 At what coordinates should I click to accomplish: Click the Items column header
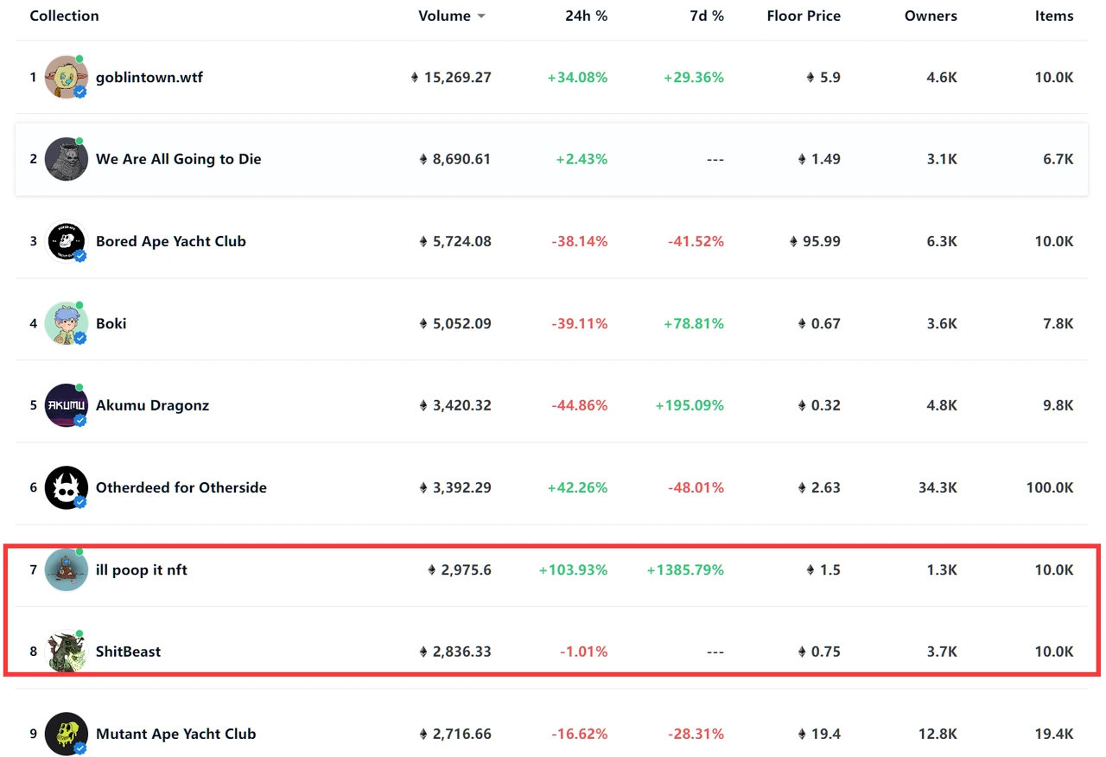click(1053, 16)
